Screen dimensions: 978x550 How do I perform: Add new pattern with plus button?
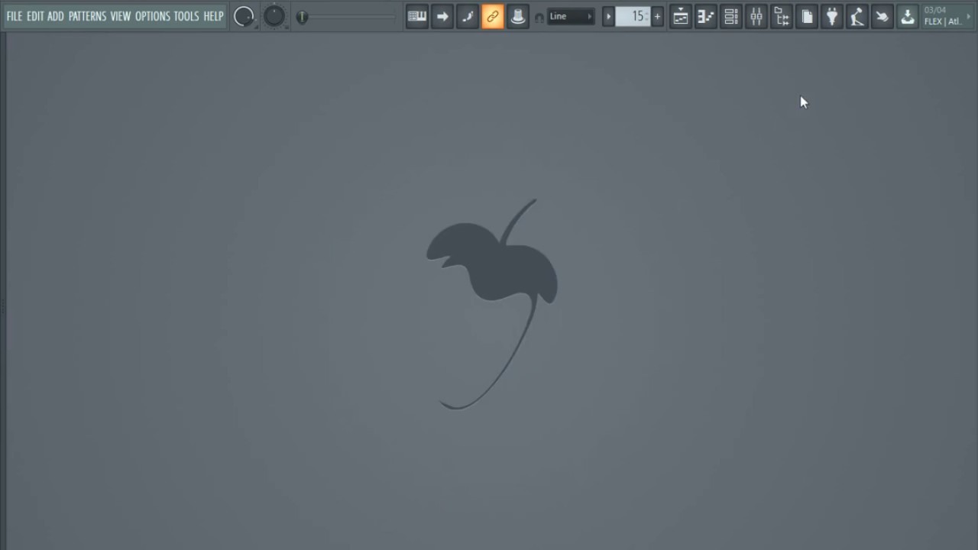pyautogui.click(x=657, y=16)
